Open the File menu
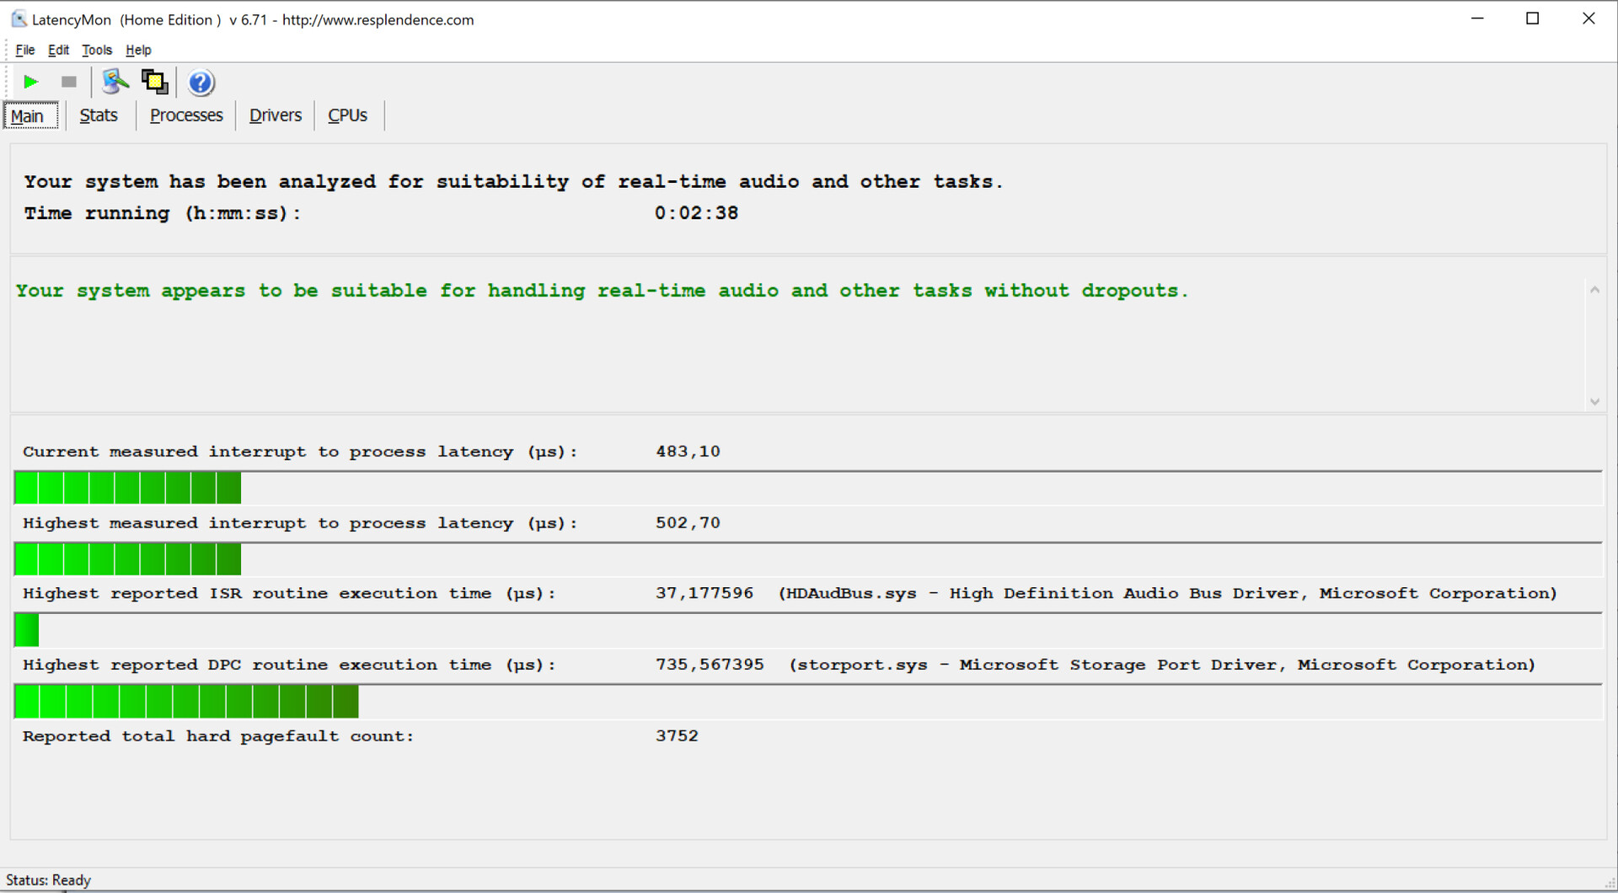Image resolution: width=1618 pixels, height=893 pixels. [x=25, y=50]
